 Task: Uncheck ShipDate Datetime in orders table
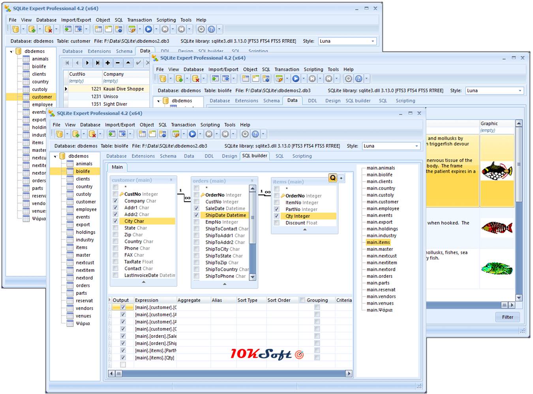[x=196, y=215]
